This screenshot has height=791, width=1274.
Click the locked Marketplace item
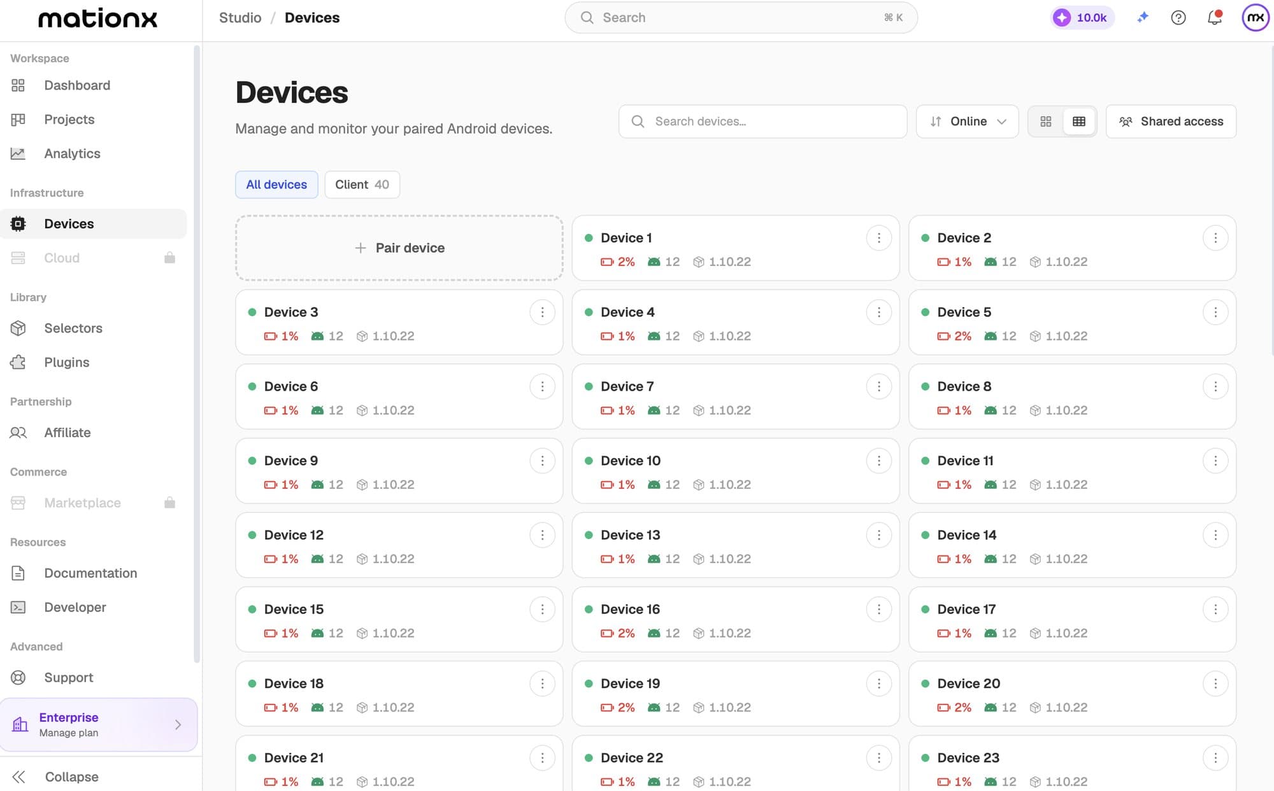[x=94, y=503]
